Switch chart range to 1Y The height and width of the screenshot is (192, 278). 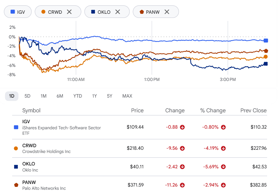tap(95, 96)
